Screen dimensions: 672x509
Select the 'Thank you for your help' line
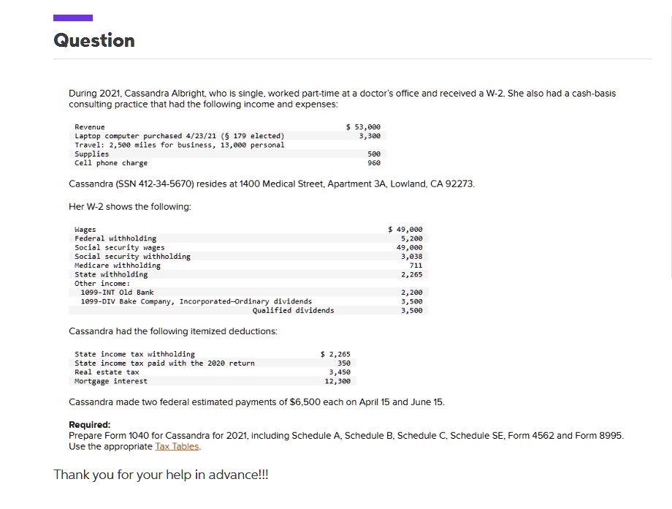[x=161, y=475]
